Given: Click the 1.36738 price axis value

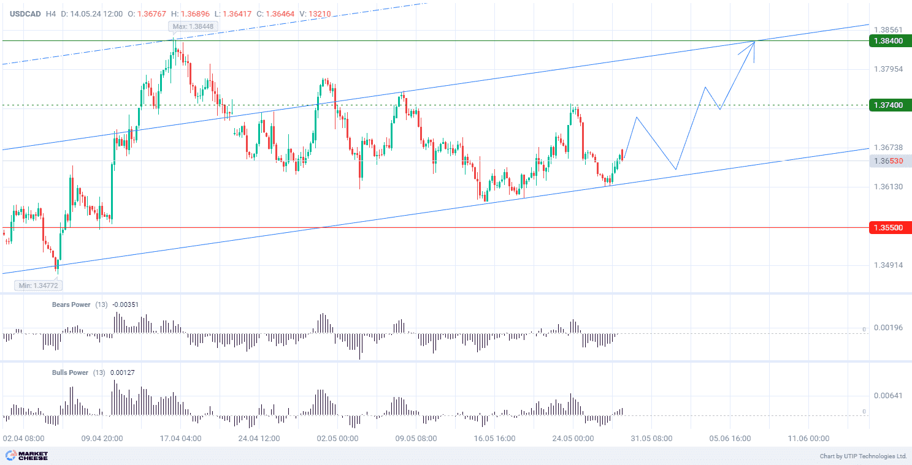Looking at the screenshot, I should [887, 147].
